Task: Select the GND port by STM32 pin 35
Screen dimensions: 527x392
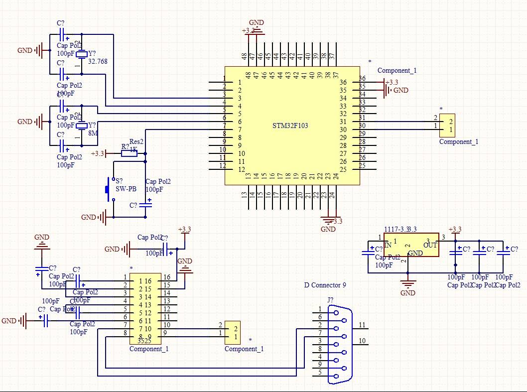Action: (396, 91)
